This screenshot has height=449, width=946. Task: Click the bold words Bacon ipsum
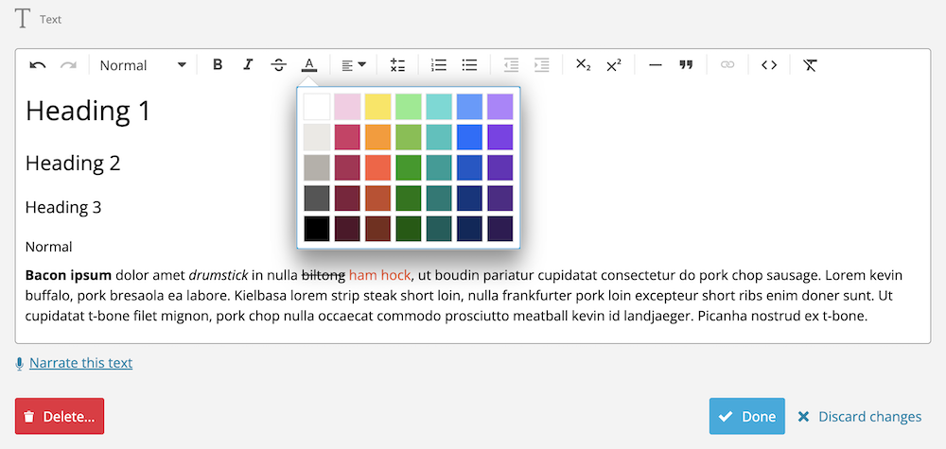pyautogui.click(x=68, y=276)
